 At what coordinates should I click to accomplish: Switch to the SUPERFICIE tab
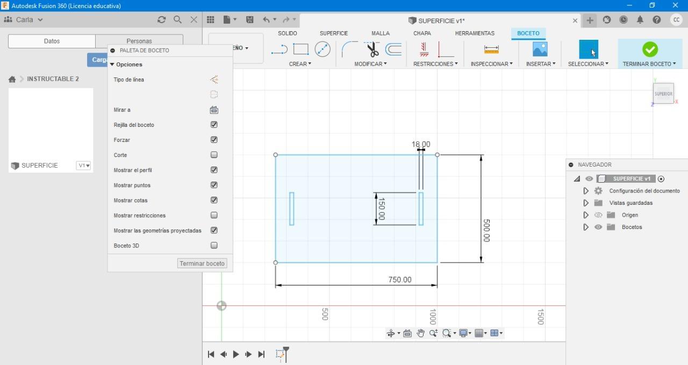[334, 33]
